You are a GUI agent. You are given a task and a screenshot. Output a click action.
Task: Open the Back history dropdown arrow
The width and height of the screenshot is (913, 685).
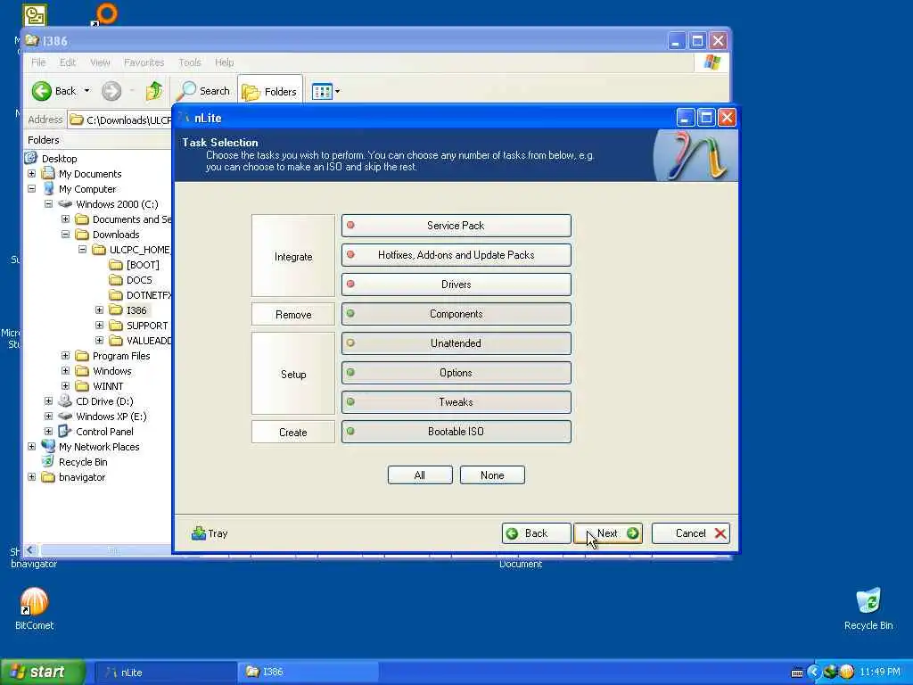86,91
